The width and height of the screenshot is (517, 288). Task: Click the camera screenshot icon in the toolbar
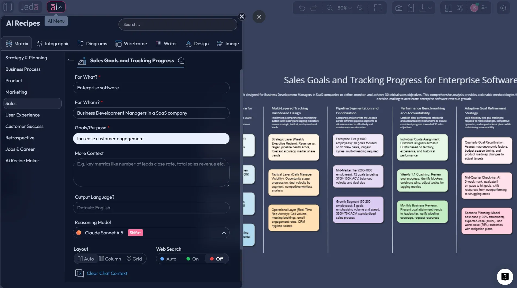coord(398,8)
